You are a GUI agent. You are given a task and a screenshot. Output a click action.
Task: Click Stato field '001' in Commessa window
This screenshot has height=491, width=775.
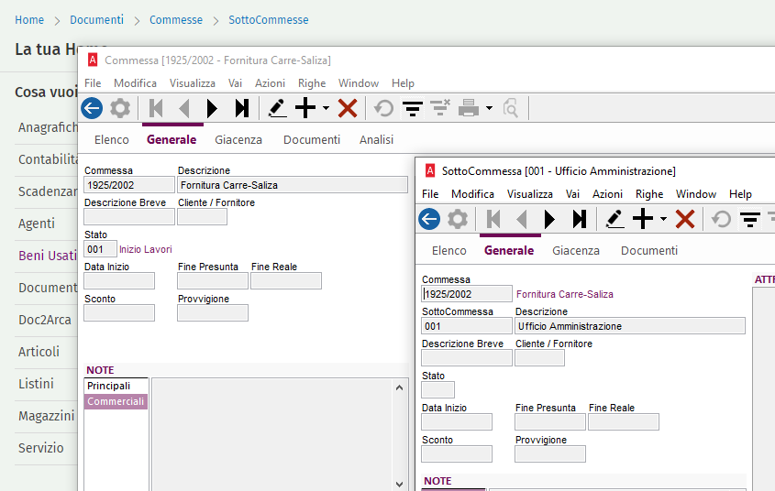tap(100, 249)
